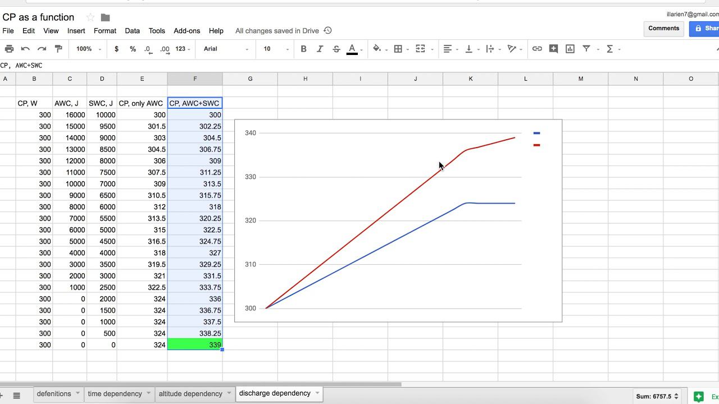This screenshot has width=719, height=404.
Task: Open horizontal align options
Action: 448,49
